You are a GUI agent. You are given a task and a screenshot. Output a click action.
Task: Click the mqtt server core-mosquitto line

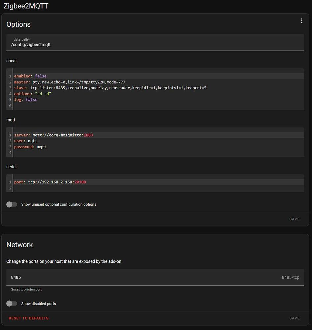pos(159,135)
